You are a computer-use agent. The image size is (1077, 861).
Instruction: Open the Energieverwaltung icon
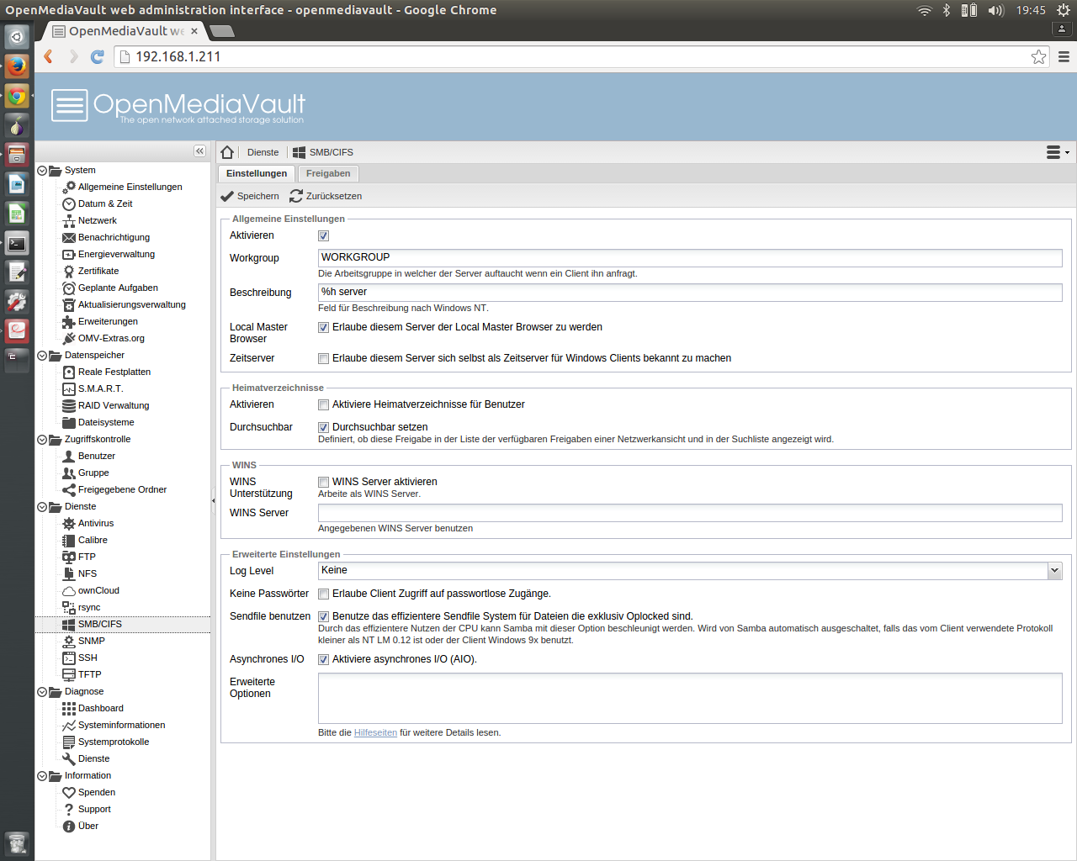69,254
